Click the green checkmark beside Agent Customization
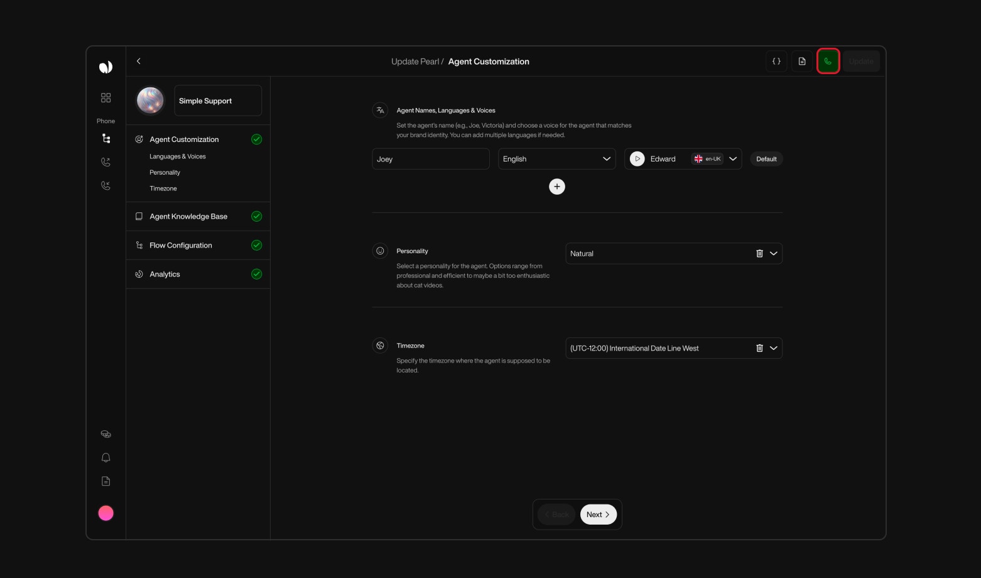The image size is (981, 578). [x=256, y=139]
